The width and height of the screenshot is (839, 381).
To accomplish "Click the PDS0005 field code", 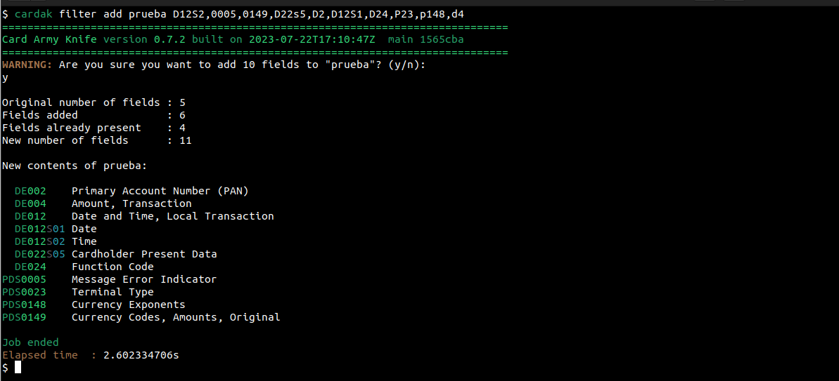I will pyautogui.click(x=24, y=279).
